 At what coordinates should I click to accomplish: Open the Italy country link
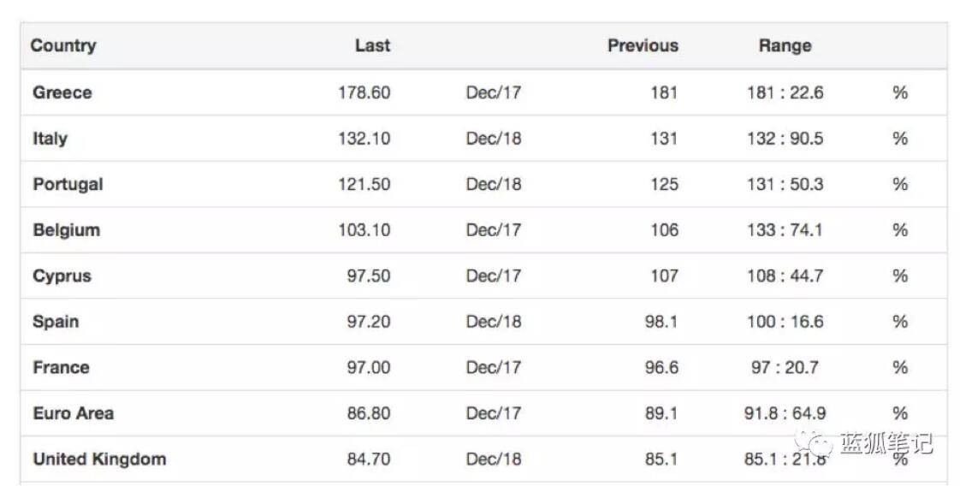[50, 139]
